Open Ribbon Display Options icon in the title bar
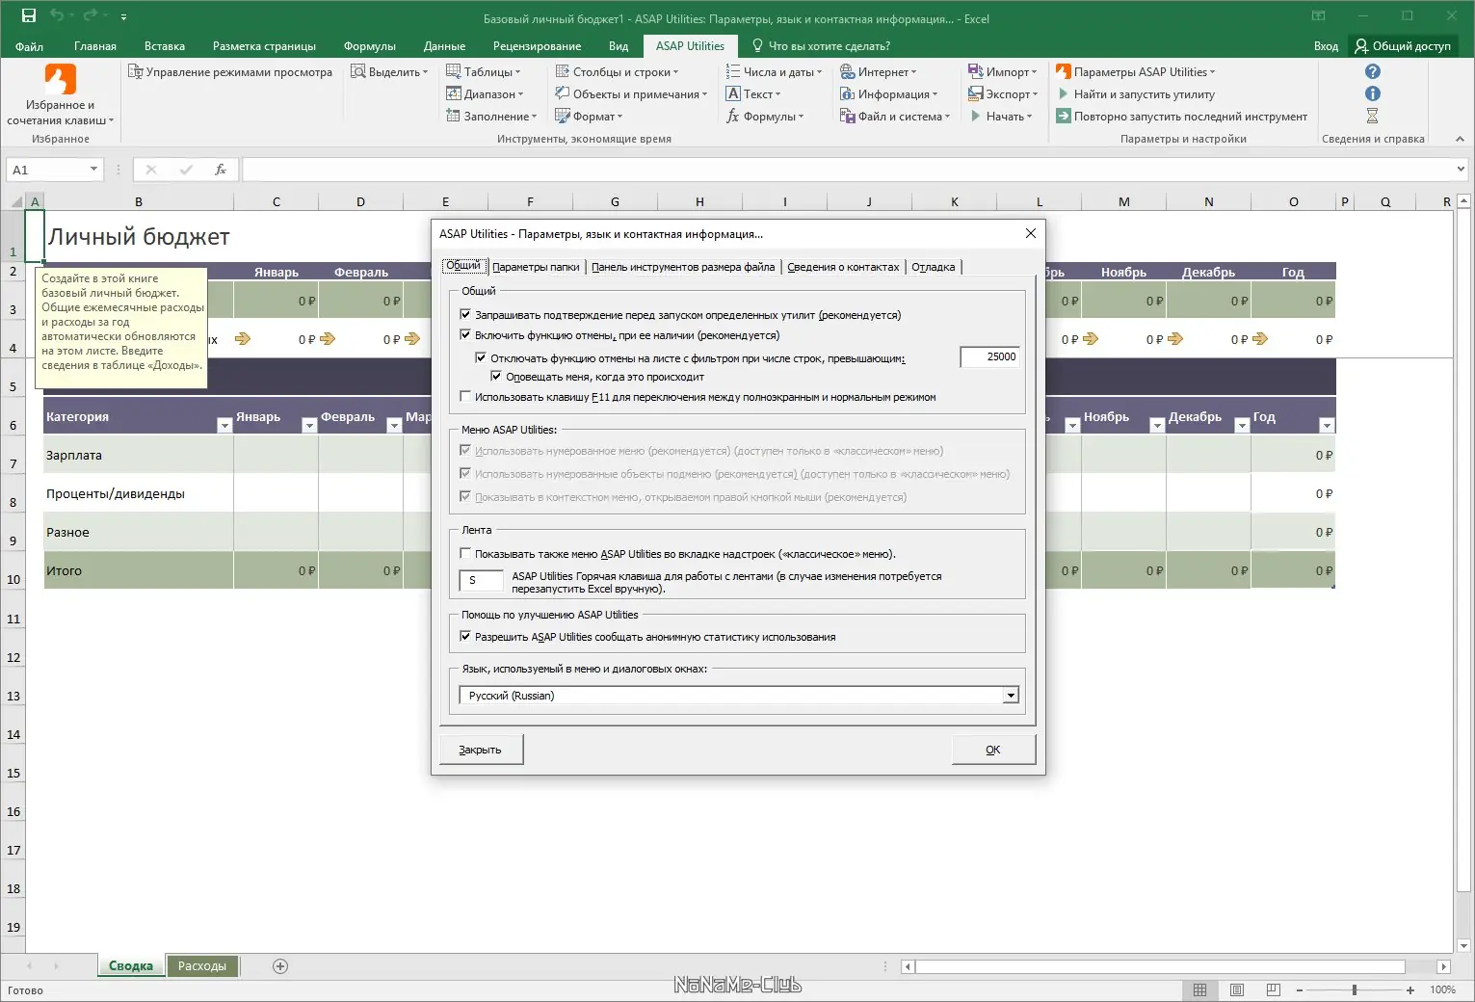This screenshot has height=1002, width=1475. pyautogui.click(x=1319, y=16)
